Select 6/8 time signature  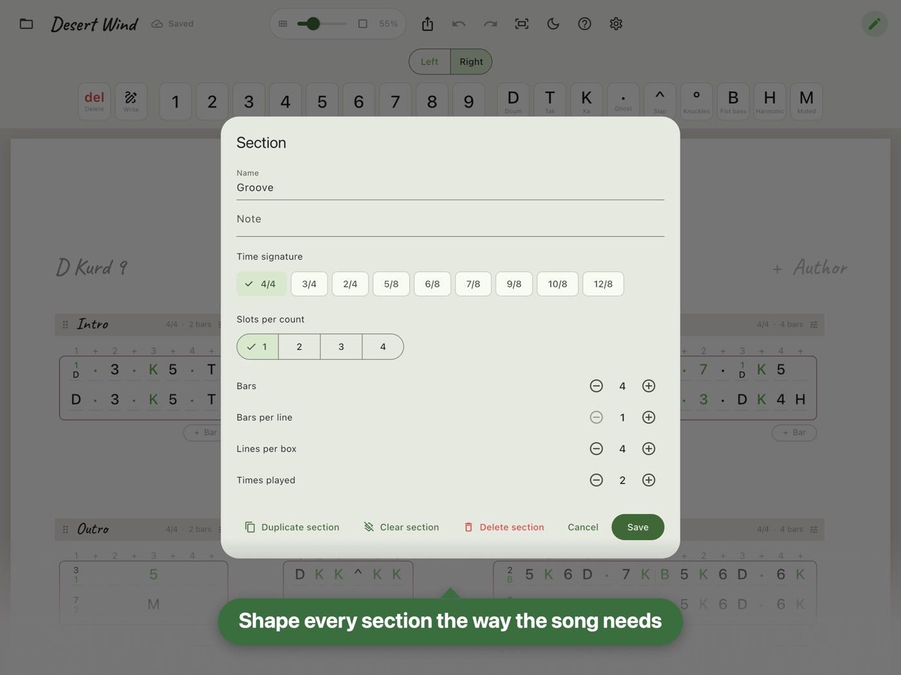432,284
